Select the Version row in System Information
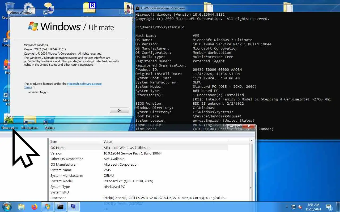The height and width of the screenshot is (212, 340). (x=139, y=153)
